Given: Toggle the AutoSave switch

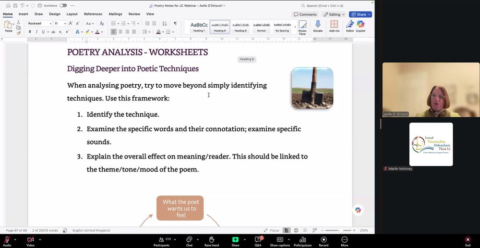Looking at the screenshot, I should (63, 6).
